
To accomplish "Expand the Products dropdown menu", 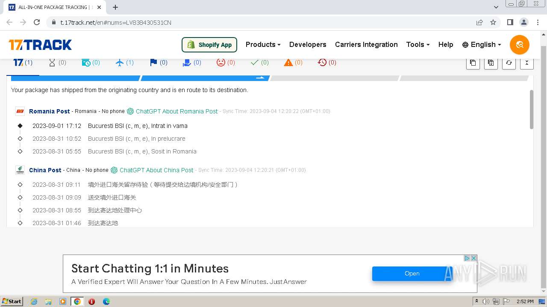I will coord(263,45).
